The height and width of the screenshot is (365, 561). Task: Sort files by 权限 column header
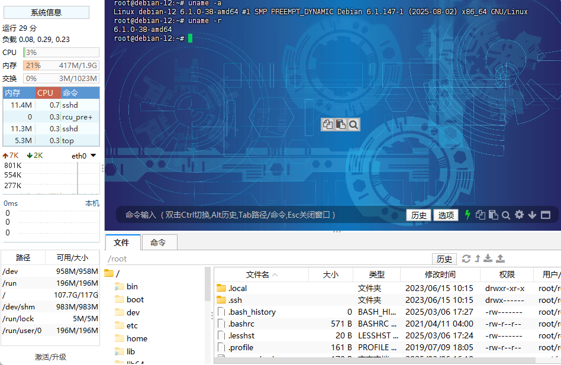click(507, 274)
